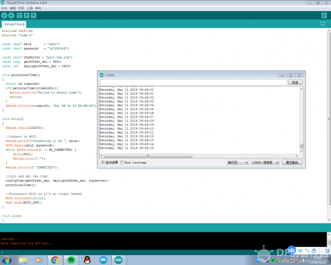Click COM6 horizontal scroll-right arrow

[x=297, y=156]
